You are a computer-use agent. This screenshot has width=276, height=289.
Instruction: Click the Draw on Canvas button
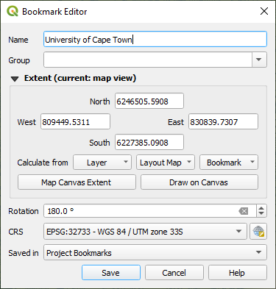pyautogui.click(x=199, y=182)
